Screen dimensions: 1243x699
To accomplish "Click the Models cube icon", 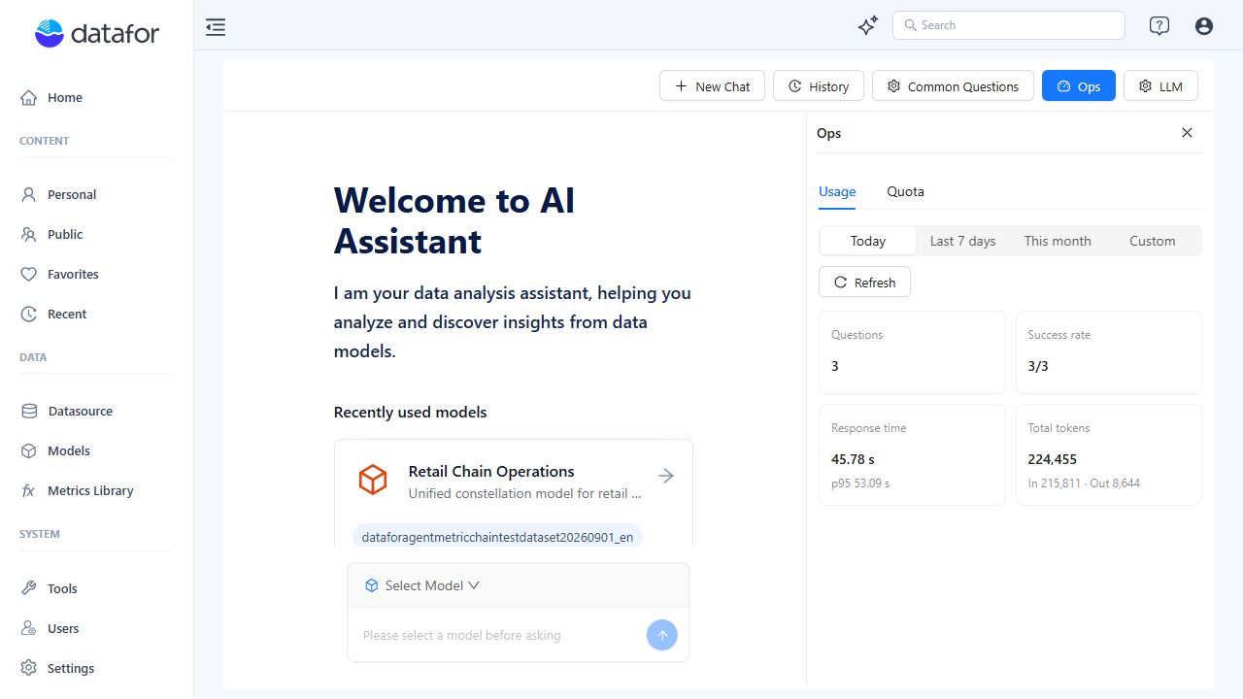I will (x=29, y=450).
